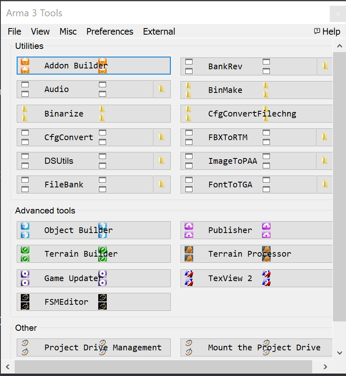
Task: Open the Help menu
Action: [x=327, y=31]
